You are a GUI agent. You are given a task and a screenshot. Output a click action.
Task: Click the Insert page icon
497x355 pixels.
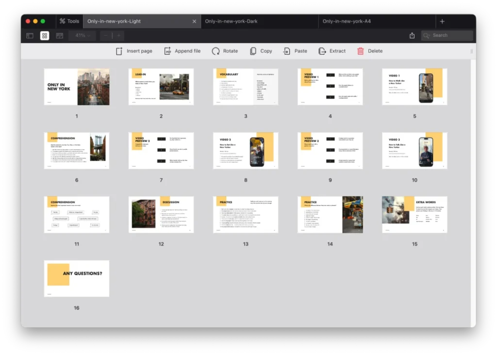(119, 51)
